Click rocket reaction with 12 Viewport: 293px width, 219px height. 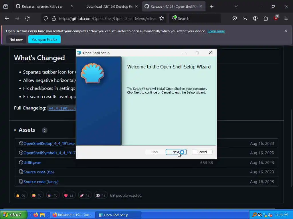[85, 195]
